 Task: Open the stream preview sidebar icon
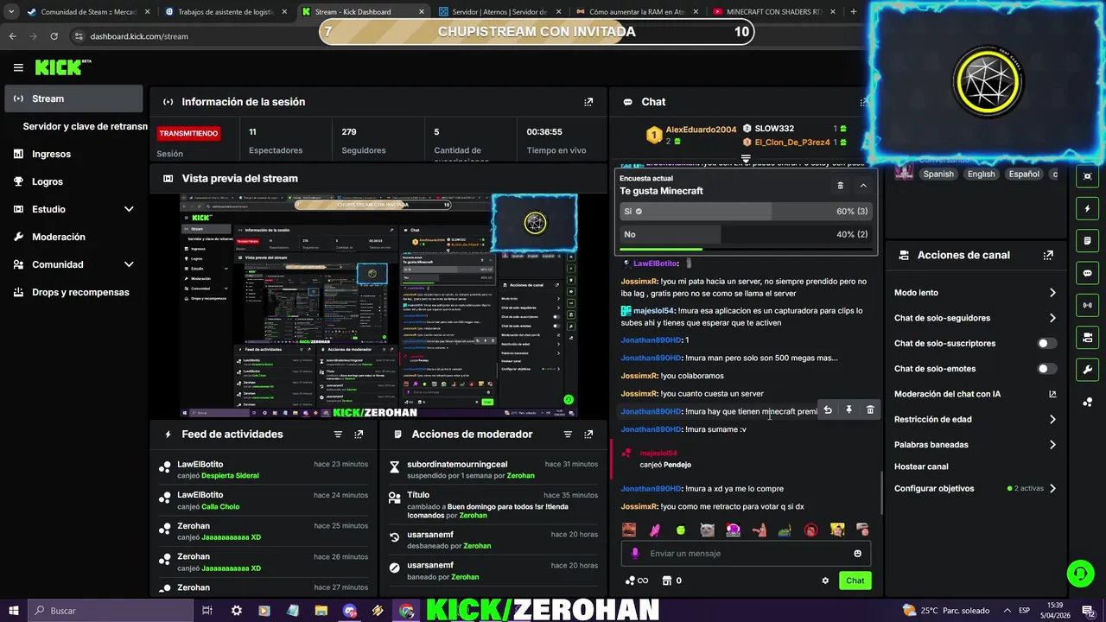point(1087,176)
